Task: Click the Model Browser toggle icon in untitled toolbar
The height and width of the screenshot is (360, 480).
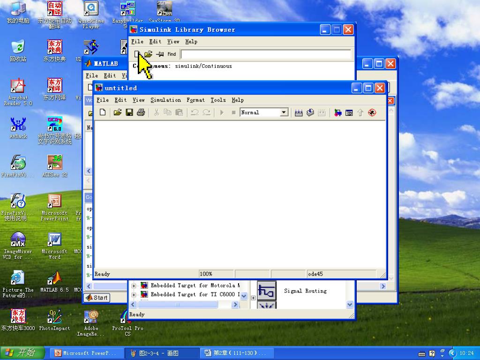Action: point(349,112)
